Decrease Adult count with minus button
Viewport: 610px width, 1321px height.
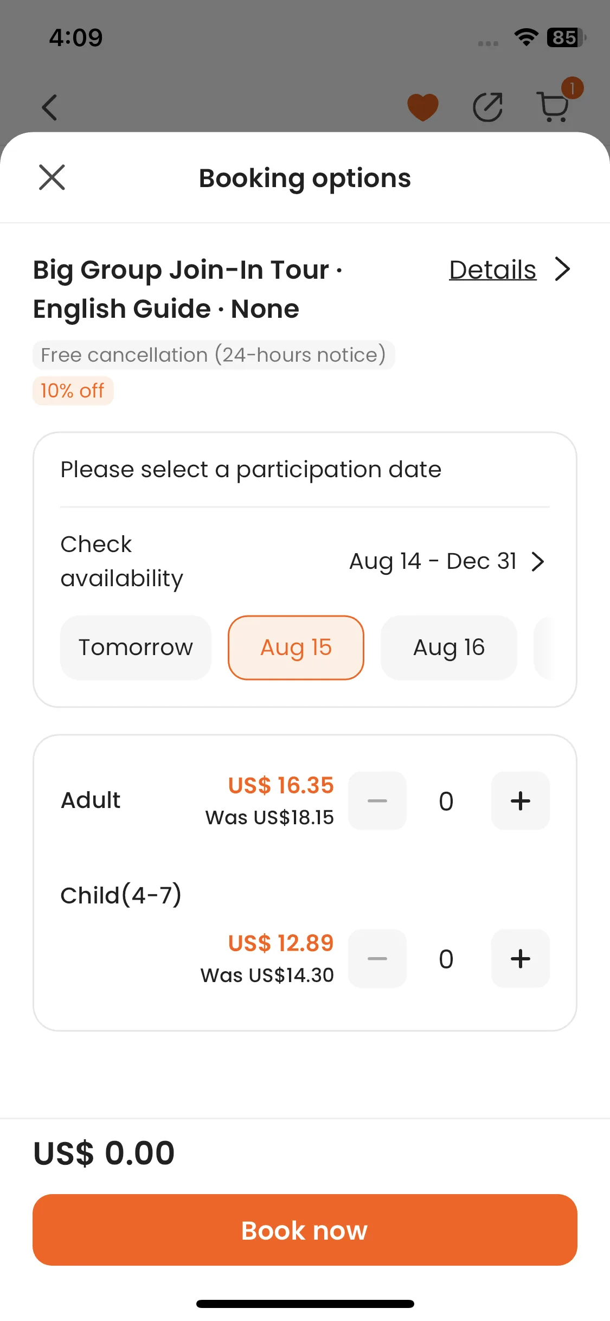[x=377, y=801]
